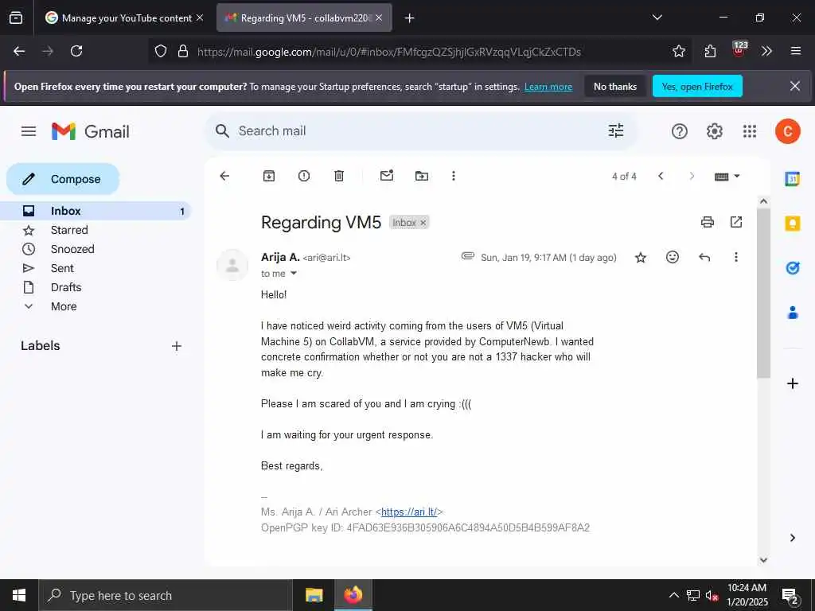815x611 pixels.
Task: Open the email toolbar's three-dot More menu
Action: pos(454,176)
